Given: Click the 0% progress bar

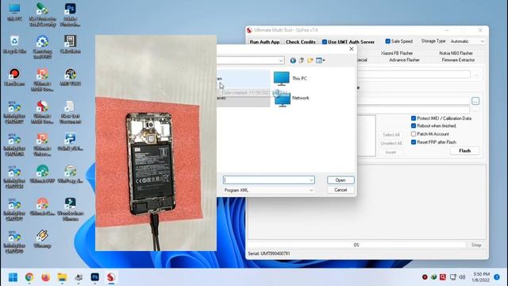Looking at the screenshot, I should coord(356,245).
